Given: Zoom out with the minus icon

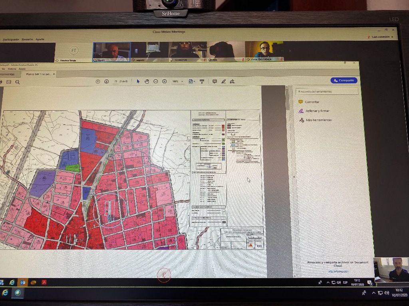Looking at the screenshot, I should click(156, 81).
